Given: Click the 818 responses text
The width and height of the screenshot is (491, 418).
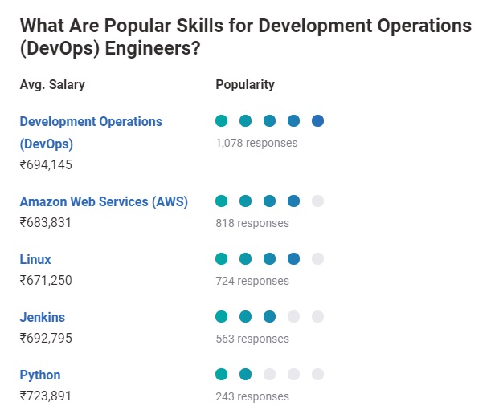Looking at the screenshot, I should tap(252, 223).
